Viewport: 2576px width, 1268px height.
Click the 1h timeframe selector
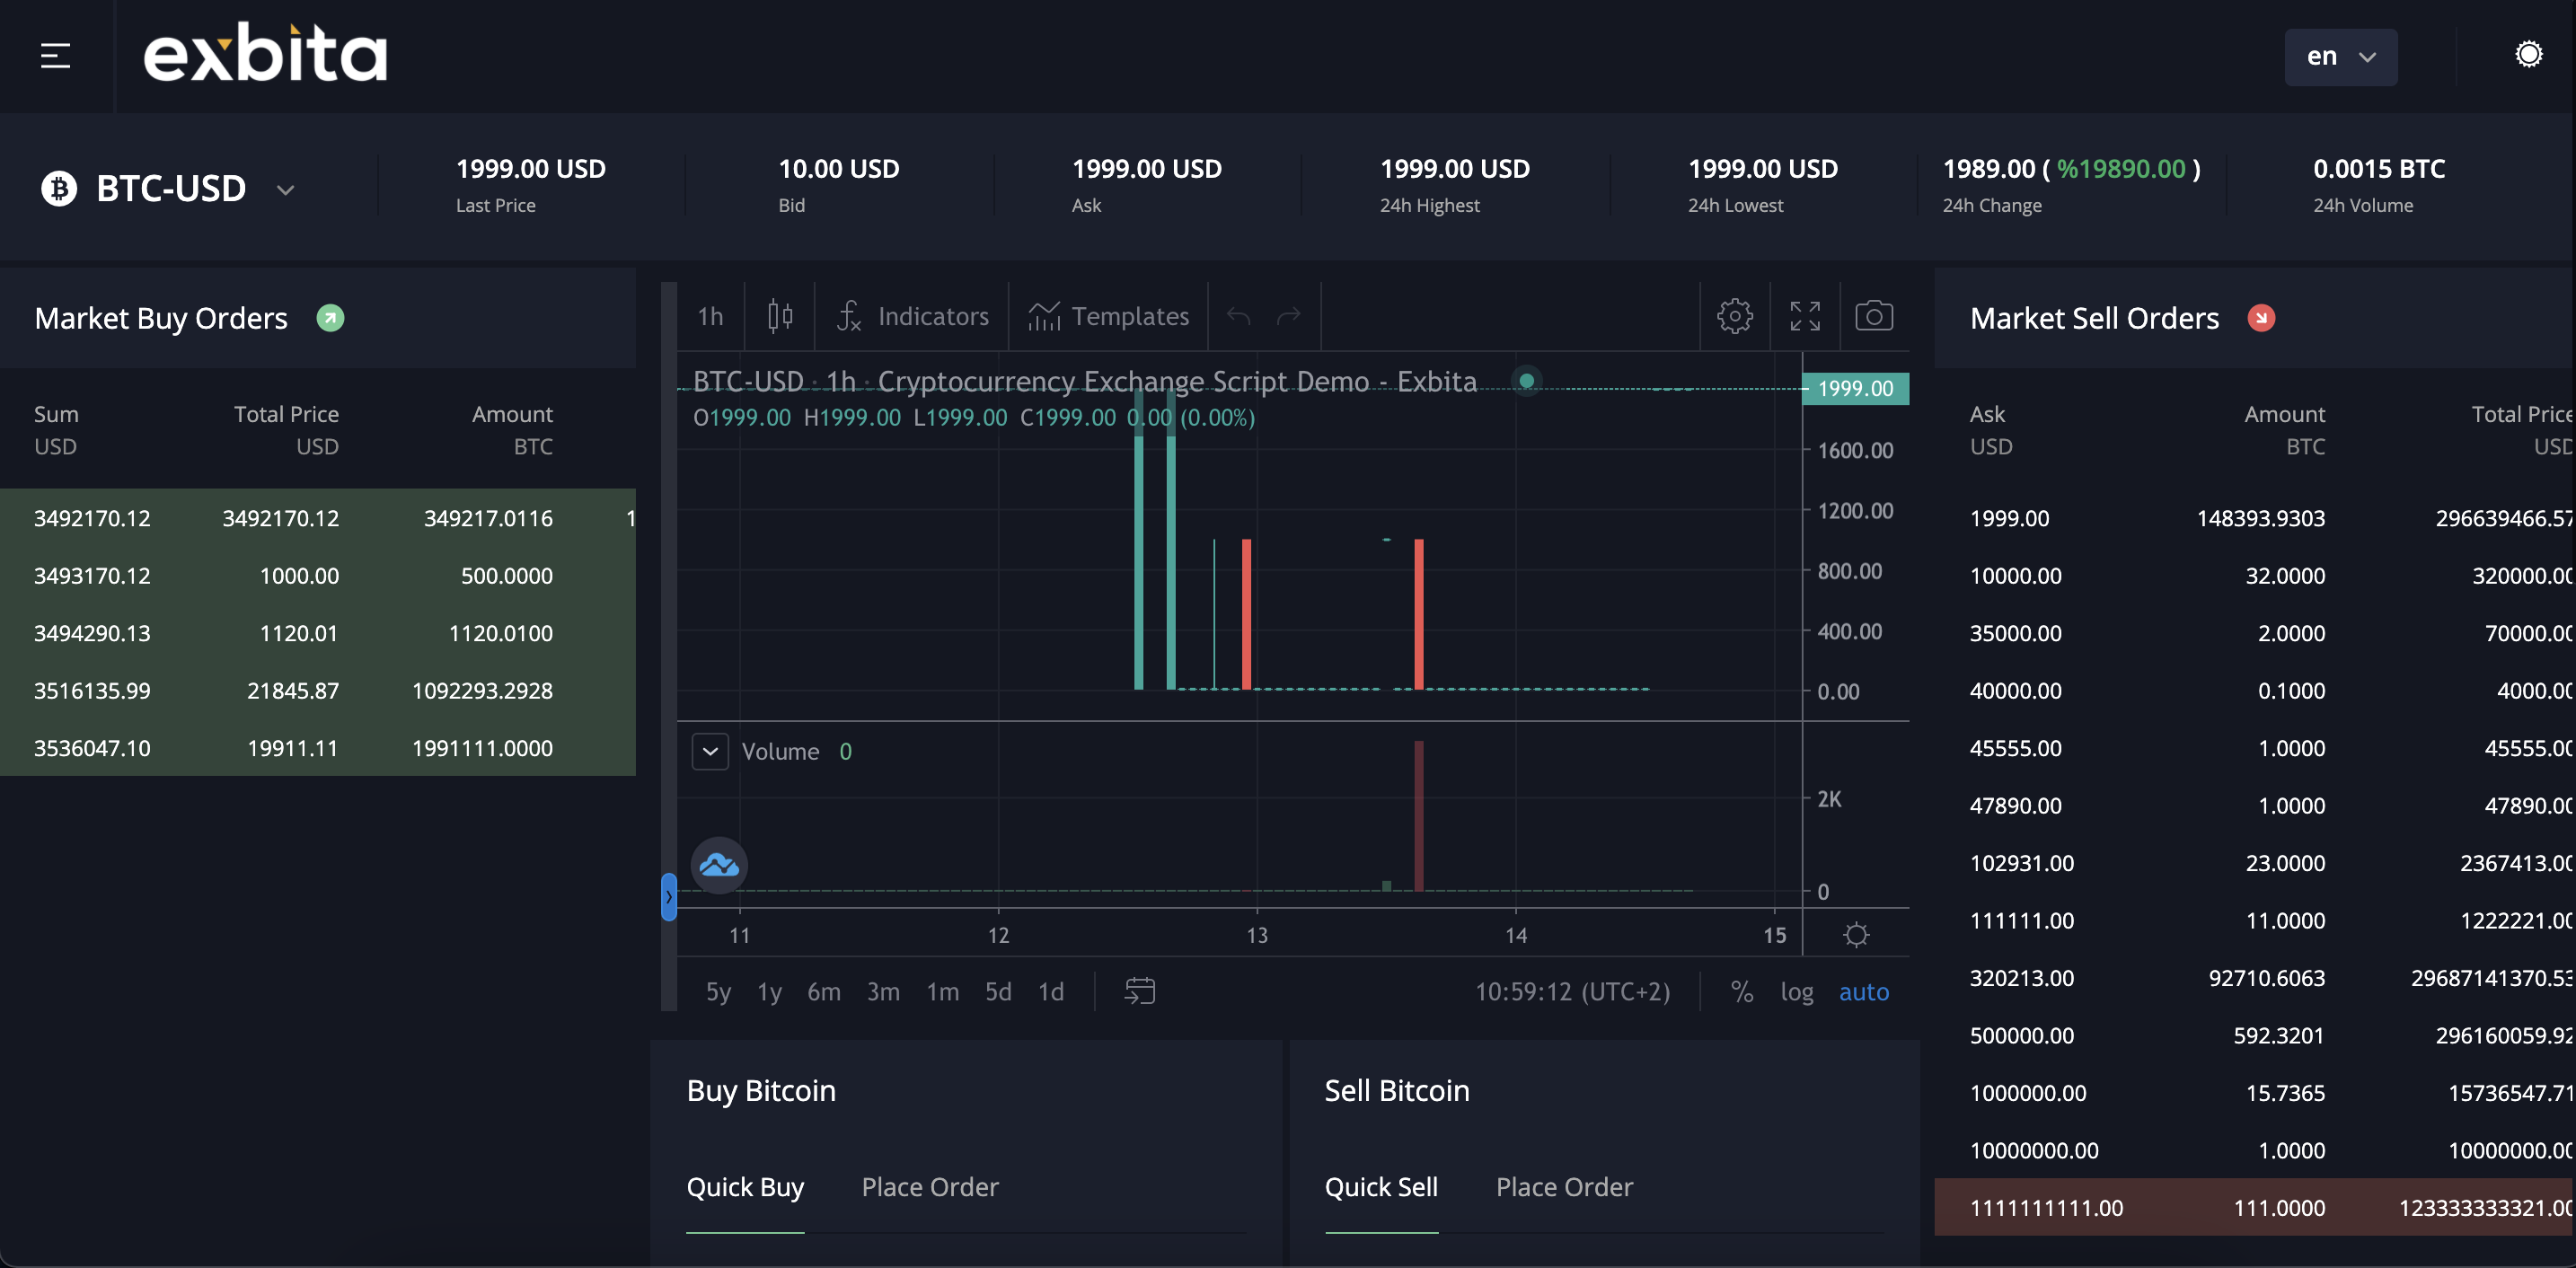710,316
